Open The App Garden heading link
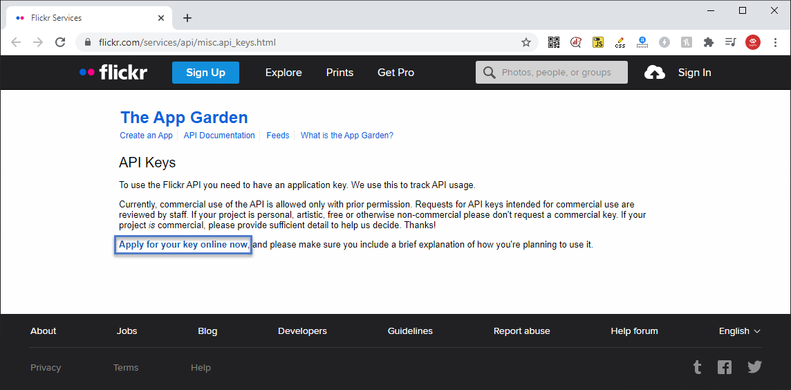 pos(184,117)
